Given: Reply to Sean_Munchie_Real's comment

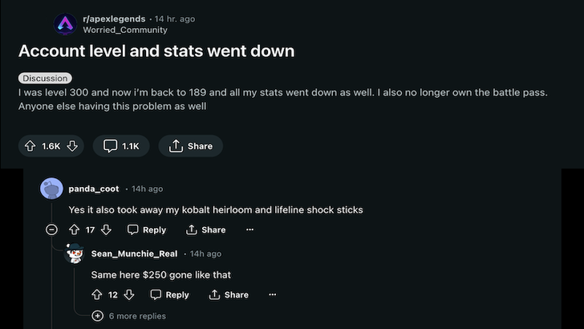Looking at the screenshot, I should tap(170, 294).
